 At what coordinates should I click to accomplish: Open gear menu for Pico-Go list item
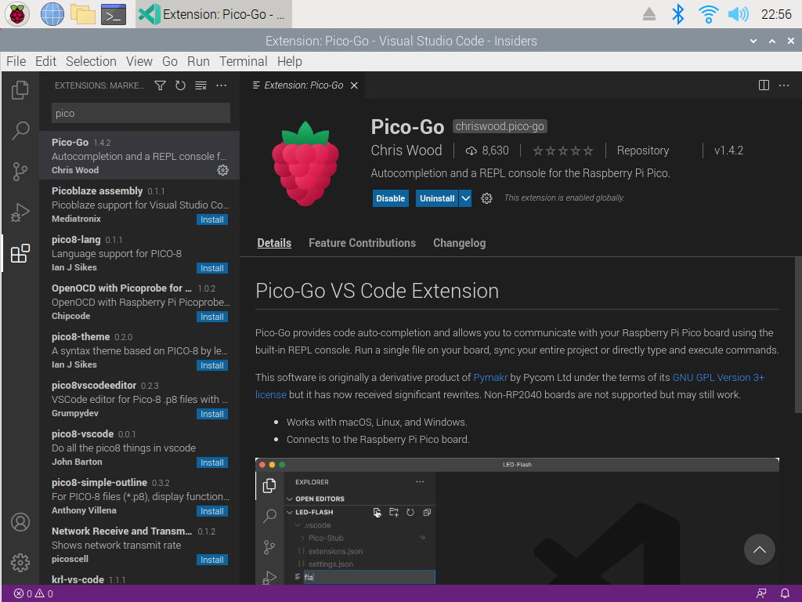(x=222, y=170)
